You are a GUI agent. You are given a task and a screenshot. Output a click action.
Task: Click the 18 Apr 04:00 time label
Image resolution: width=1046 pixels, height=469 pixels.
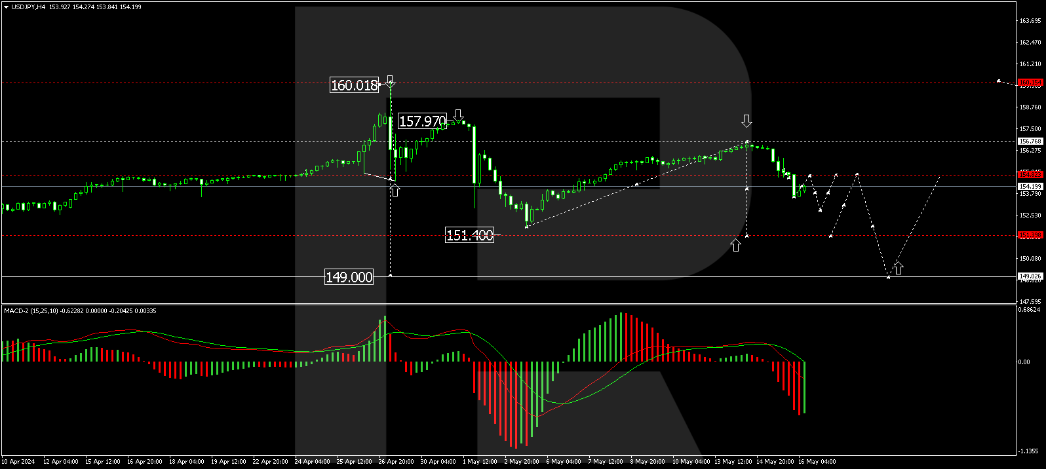point(186,462)
